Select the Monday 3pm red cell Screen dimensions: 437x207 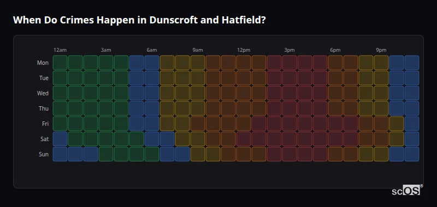click(x=290, y=63)
